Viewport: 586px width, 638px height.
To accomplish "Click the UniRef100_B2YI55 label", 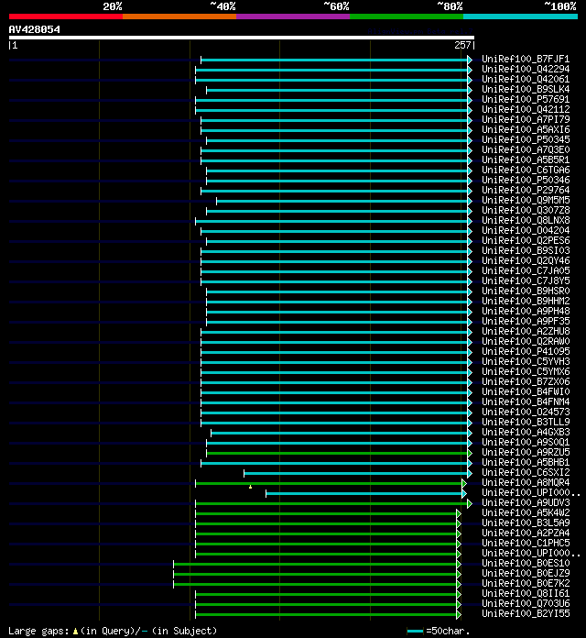I will pyautogui.click(x=526, y=613).
